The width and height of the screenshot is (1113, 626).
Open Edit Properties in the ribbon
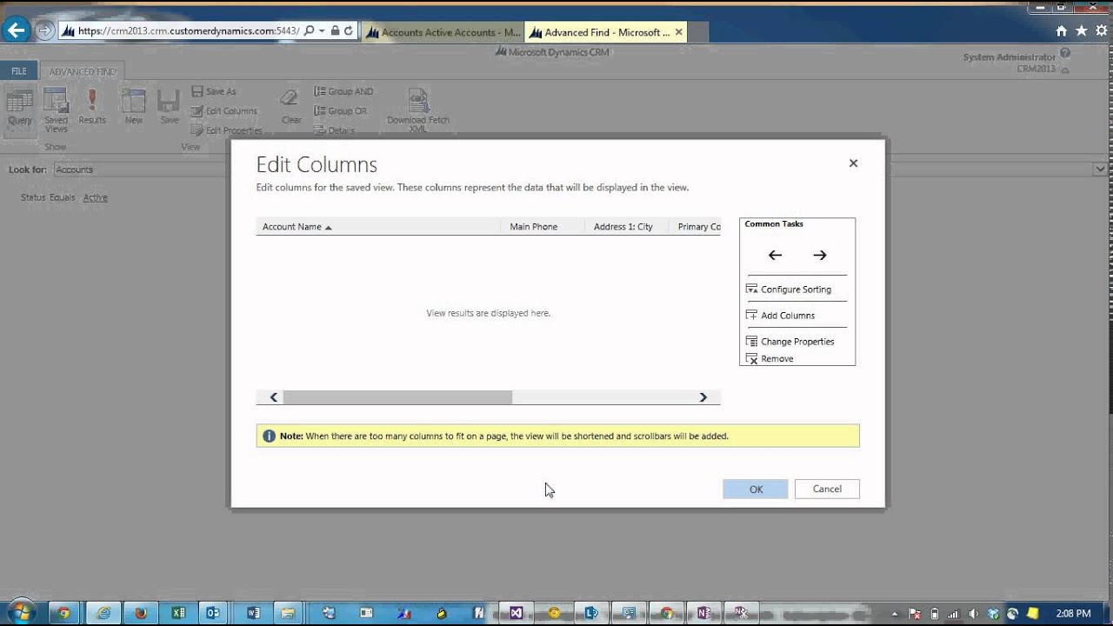pos(227,130)
